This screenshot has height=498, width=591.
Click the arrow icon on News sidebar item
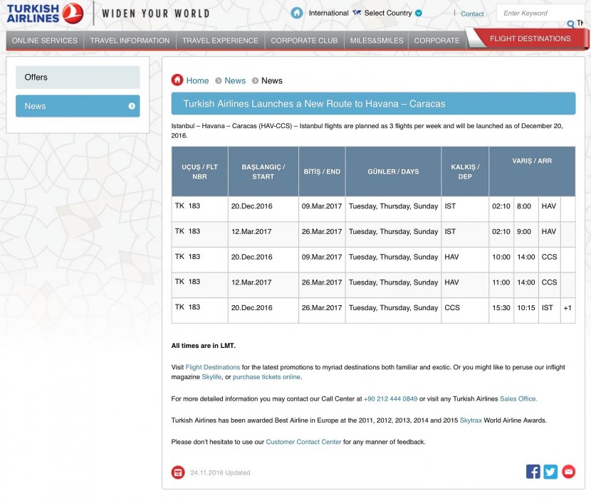tap(132, 106)
